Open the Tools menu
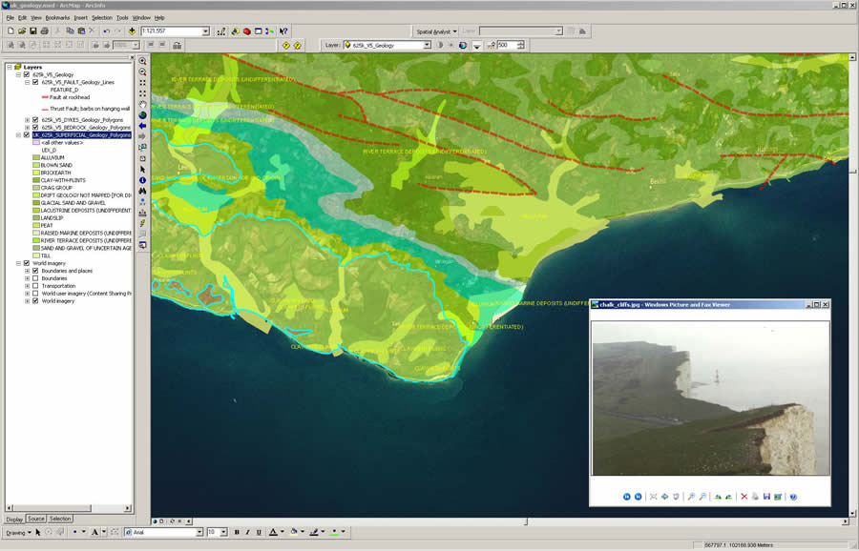 point(122,17)
